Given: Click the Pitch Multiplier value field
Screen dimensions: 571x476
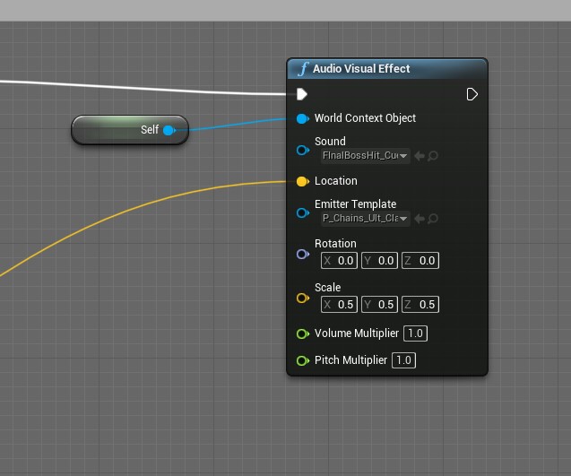Looking at the screenshot, I should (x=403, y=360).
